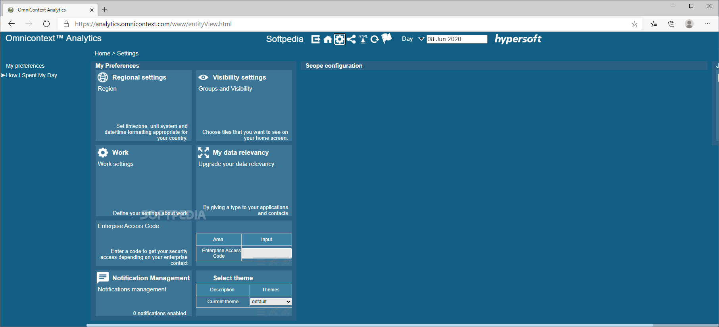Viewport: 719px width, 327px height.
Task: Click the Softpedia label in the header
Action: tap(285, 39)
